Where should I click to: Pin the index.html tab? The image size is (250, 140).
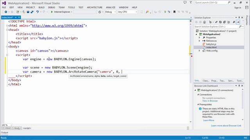pos(16,17)
